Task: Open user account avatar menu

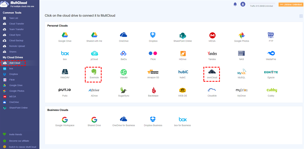Action: [x=243, y=4]
